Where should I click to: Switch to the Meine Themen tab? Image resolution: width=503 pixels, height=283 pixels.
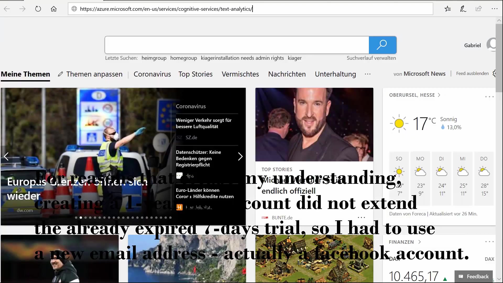point(25,74)
